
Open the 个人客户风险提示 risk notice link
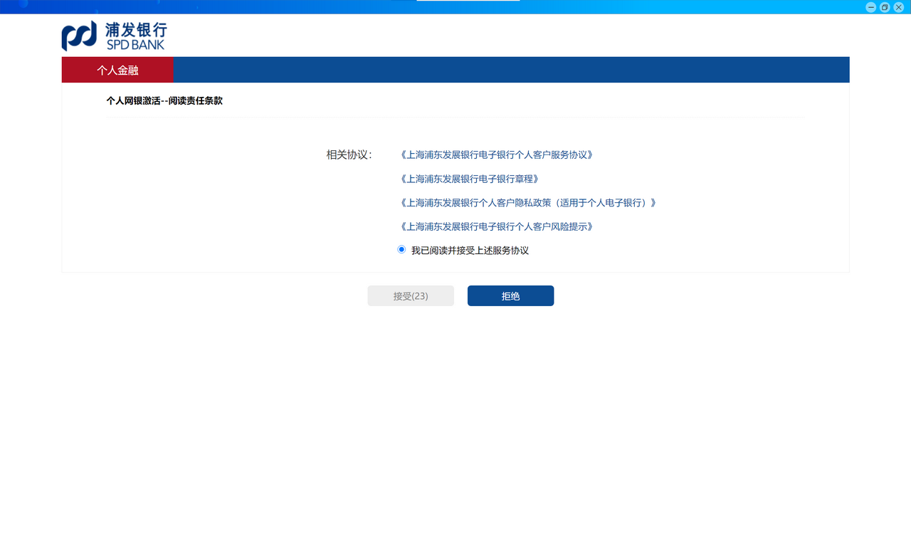(496, 226)
